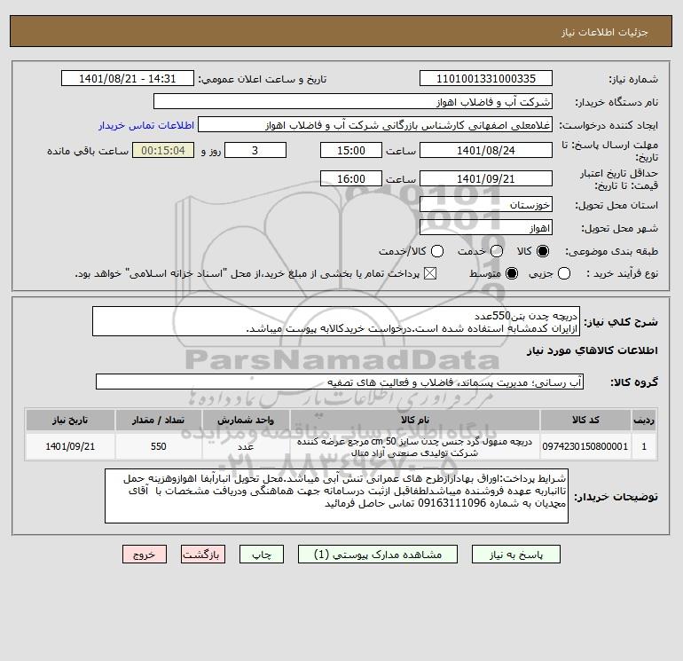
Task: Click the خروج exit button
Action: 145,555
